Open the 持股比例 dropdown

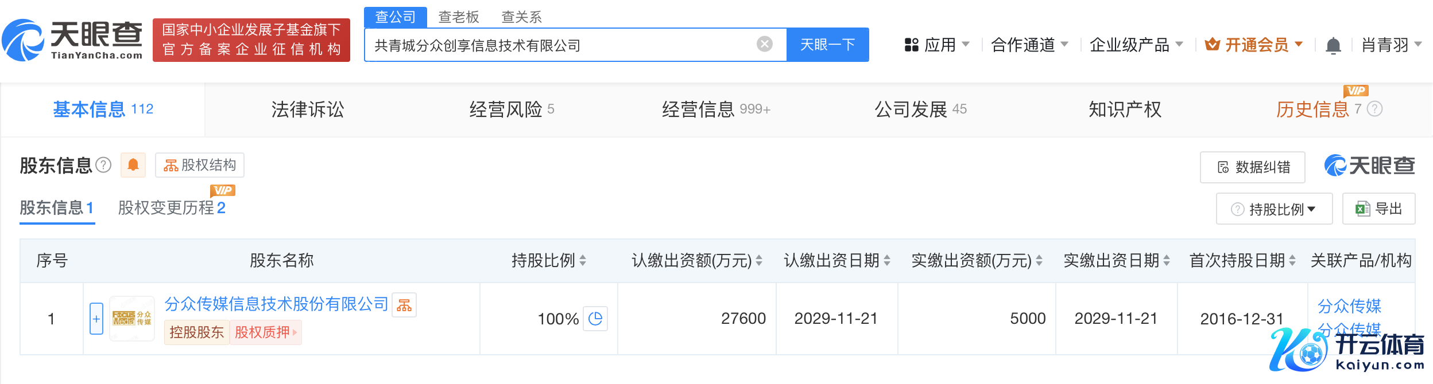(1274, 209)
